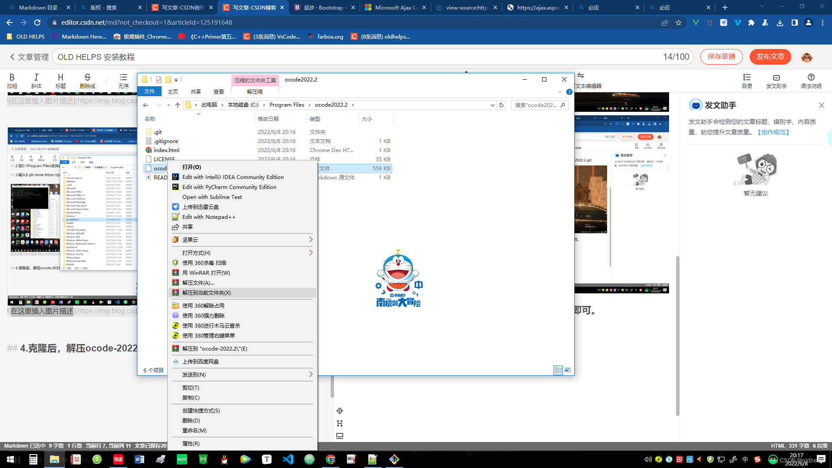Apply bold formatting with the 加粗 icon
The image size is (832, 468).
pos(12,80)
